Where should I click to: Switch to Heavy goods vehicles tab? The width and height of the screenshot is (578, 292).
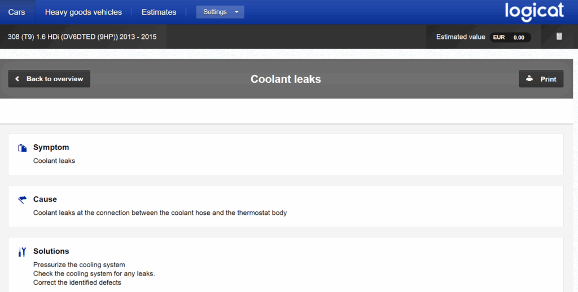83,12
